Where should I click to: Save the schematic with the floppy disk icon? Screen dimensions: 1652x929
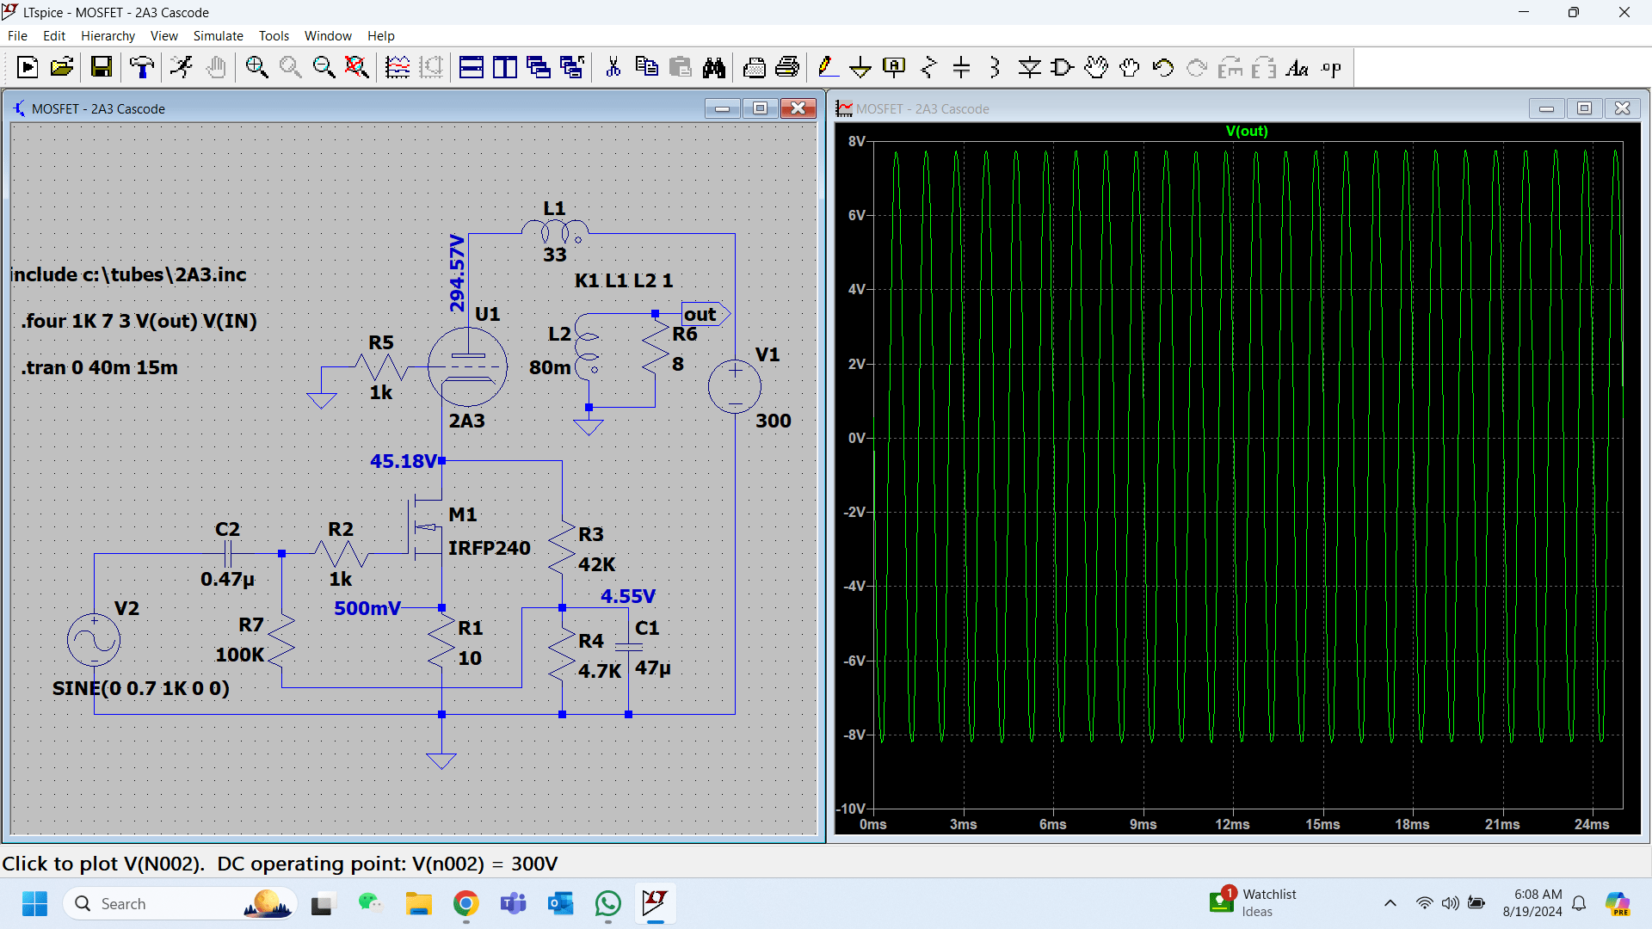(102, 67)
